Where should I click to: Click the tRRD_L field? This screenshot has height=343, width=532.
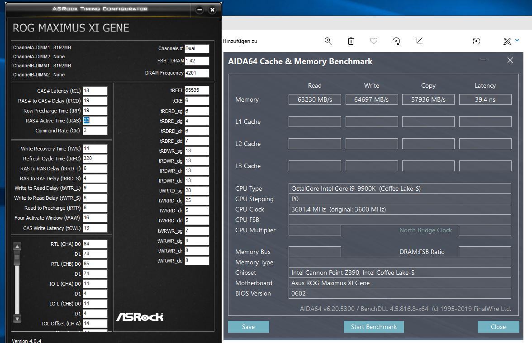pos(95,169)
